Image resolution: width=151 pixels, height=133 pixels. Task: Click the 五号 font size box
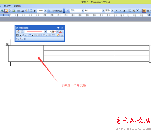tap(108, 11)
